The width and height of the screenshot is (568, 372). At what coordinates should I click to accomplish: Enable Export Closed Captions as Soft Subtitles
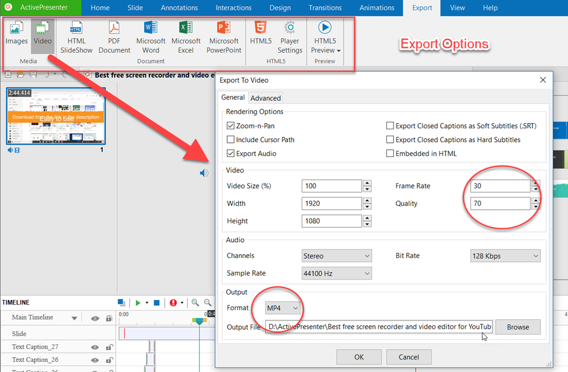coord(390,125)
